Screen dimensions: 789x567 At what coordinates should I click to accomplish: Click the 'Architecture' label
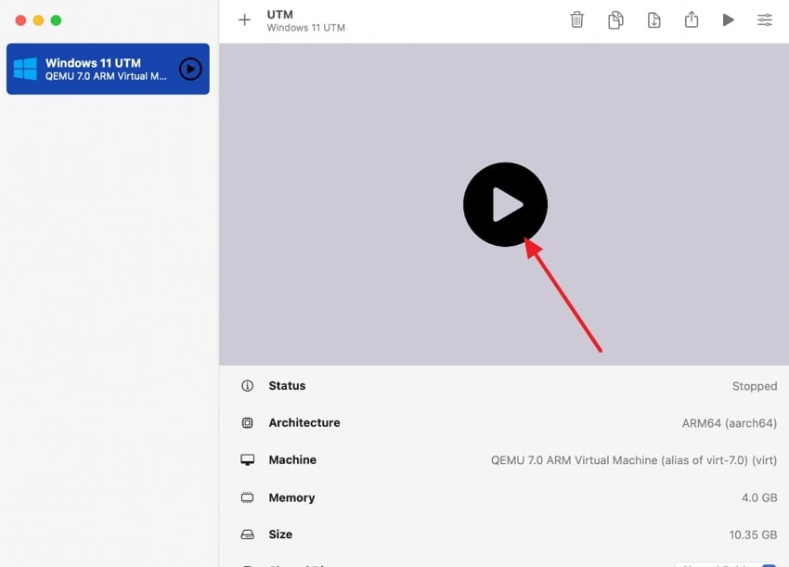click(x=304, y=422)
